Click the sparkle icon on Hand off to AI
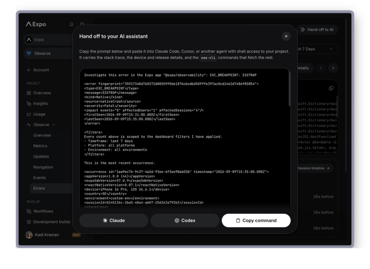 [x=303, y=30]
